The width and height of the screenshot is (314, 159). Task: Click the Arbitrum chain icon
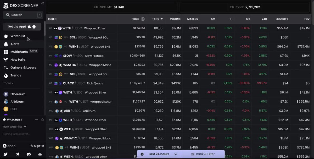pyautogui.click(x=6, y=102)
